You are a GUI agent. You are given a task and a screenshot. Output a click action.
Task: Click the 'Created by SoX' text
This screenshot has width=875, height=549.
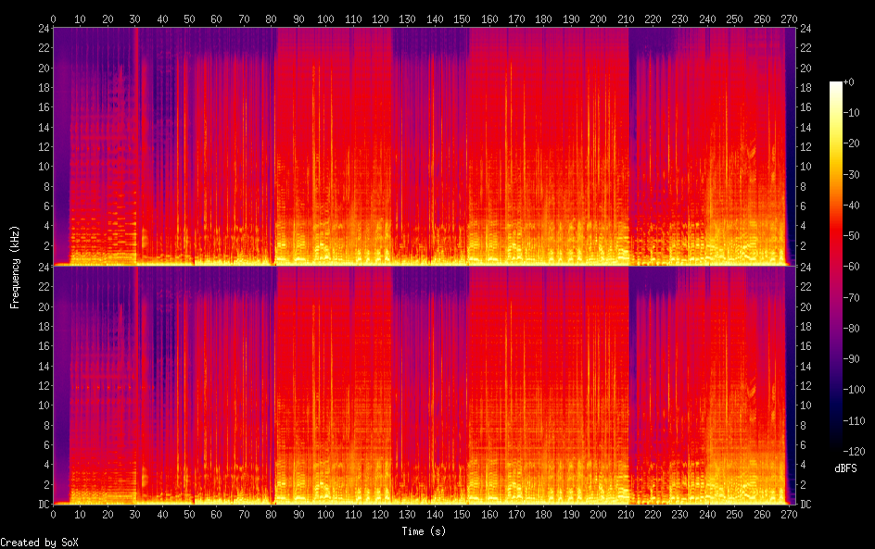point(39,542)
